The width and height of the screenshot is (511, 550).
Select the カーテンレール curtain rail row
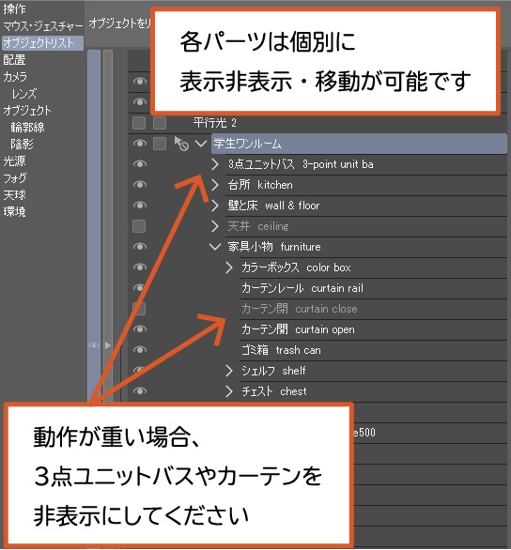point(373,288)
